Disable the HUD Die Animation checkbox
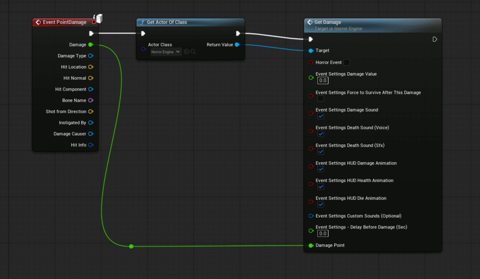The height and width of the screenshot is (279, 480). click(x=321, y=204)
